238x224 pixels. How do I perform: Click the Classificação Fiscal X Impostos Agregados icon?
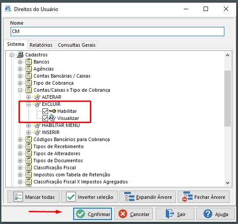coord(29,182)
